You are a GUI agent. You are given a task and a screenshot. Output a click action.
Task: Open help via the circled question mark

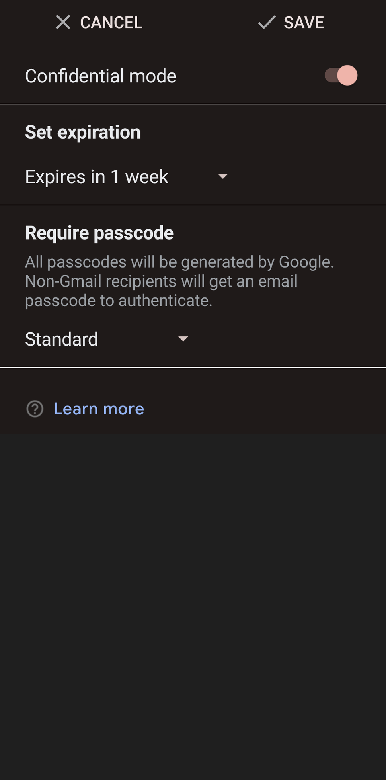tap(35, 409)
